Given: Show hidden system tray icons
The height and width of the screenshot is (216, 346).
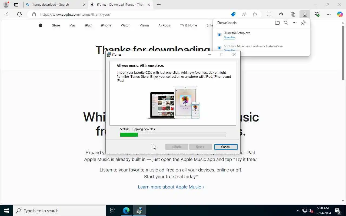Looking at the screenshot, I should point(298,211).
